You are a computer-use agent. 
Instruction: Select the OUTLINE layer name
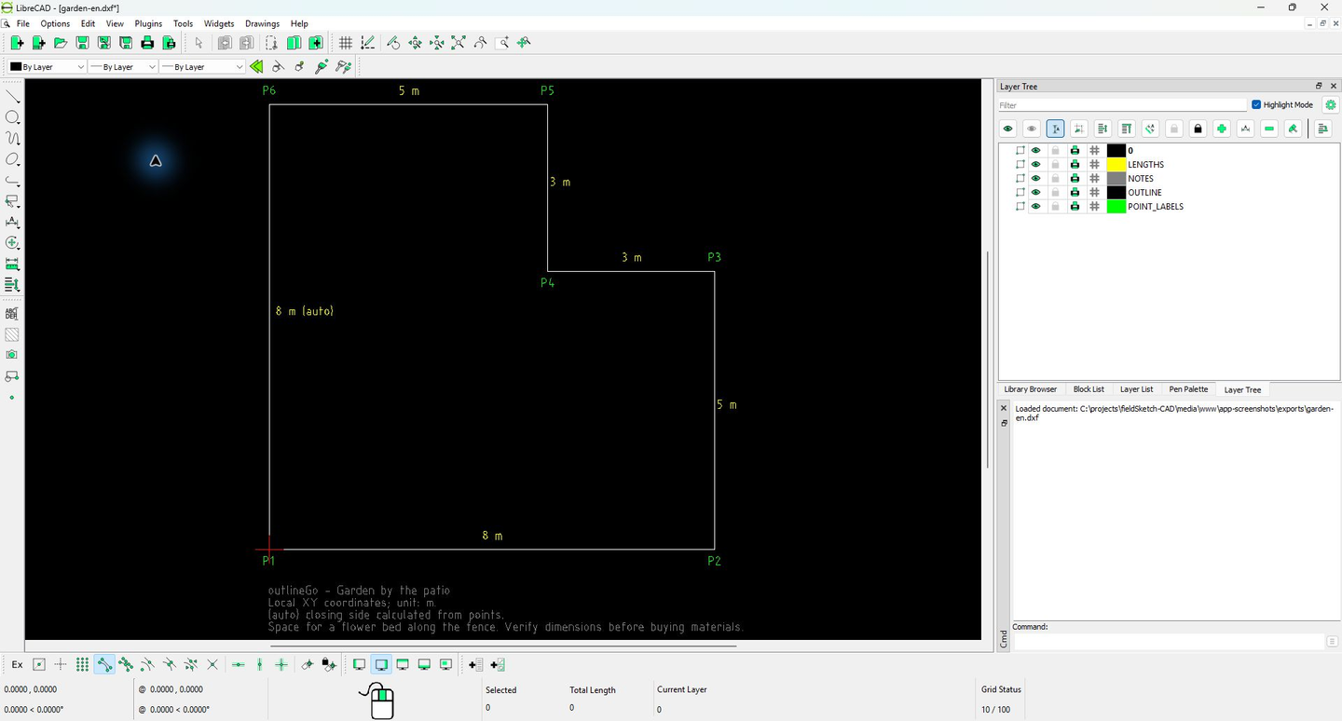[1144, 193]
